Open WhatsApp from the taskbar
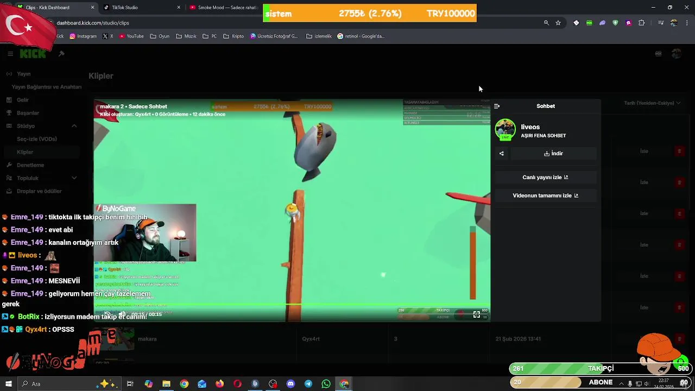This screenshot has height=391, width=695. [326, 384]
